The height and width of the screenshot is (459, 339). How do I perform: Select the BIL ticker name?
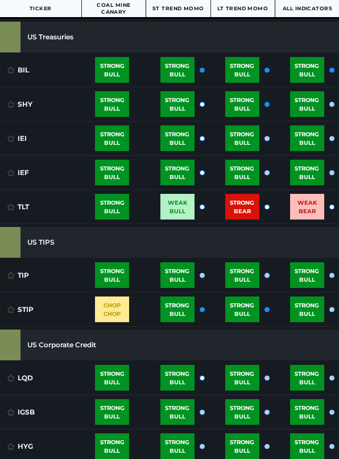(x=23, y=70)
